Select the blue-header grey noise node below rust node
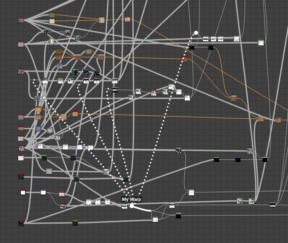 click(x=60, y=66)
